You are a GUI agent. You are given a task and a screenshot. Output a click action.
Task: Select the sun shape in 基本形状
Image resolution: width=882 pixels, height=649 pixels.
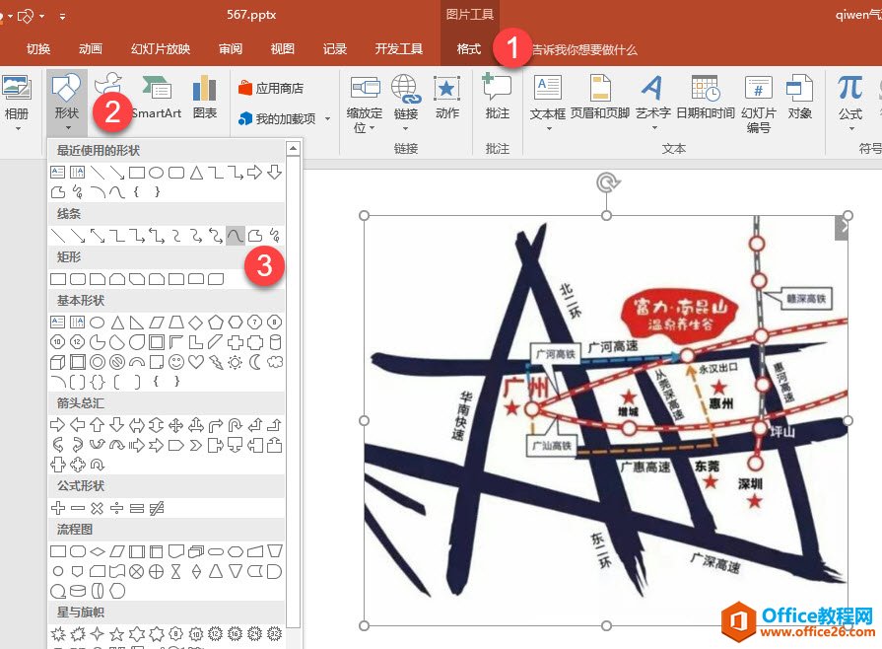point(236,362)
